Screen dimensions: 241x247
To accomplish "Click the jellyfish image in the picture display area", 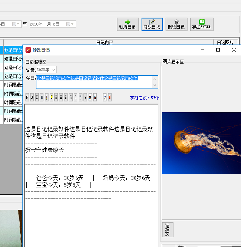I will coord(201,143).
